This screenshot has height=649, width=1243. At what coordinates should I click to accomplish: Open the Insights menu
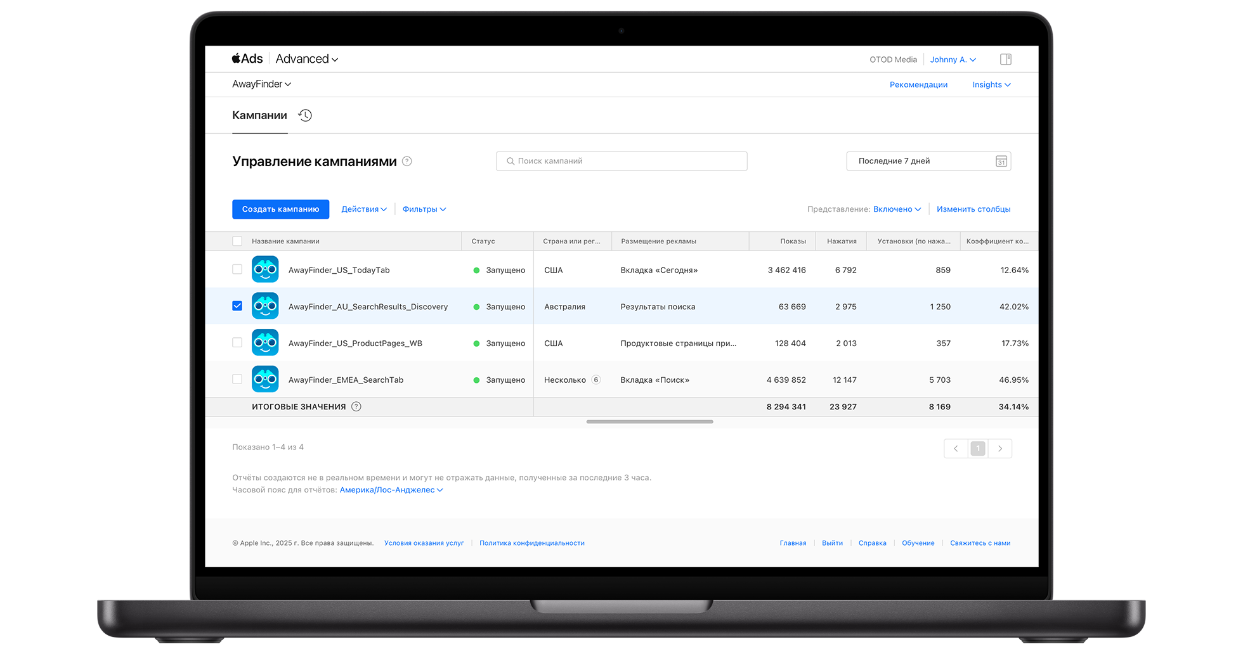[991, 85]
